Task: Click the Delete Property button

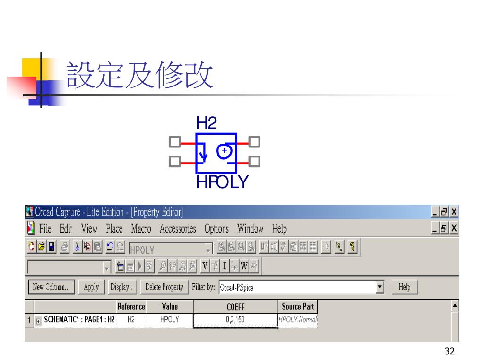Action: tap(164, 287)
